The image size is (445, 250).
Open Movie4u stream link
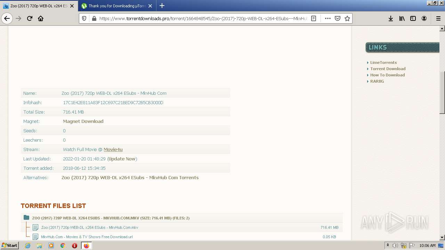[x=113, y=149]
